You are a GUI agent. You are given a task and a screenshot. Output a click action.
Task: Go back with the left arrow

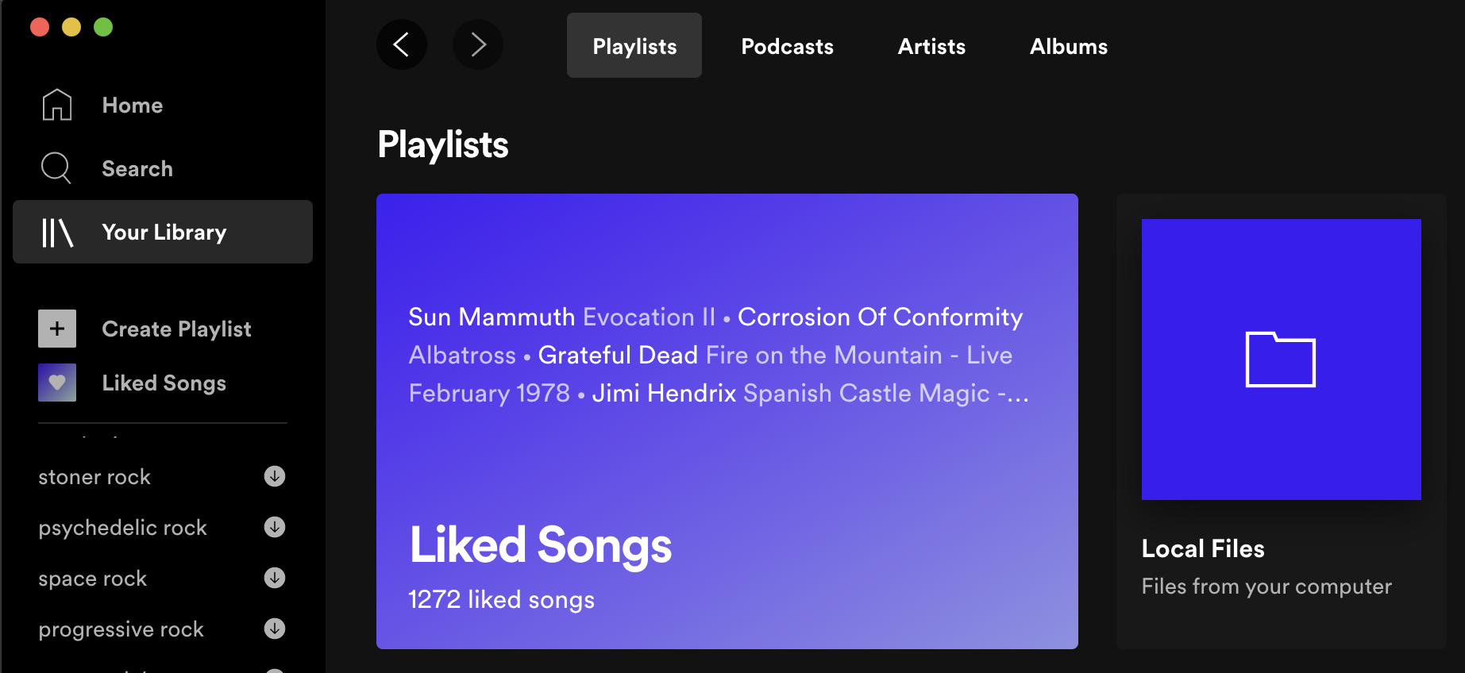402,45
